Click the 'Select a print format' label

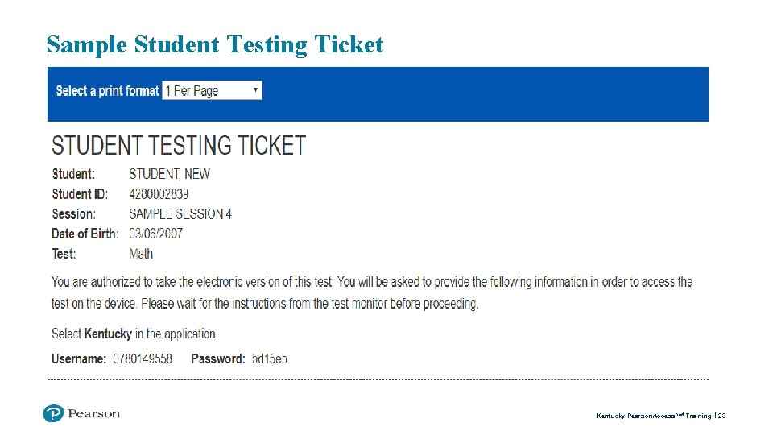[x=107, y=91]
